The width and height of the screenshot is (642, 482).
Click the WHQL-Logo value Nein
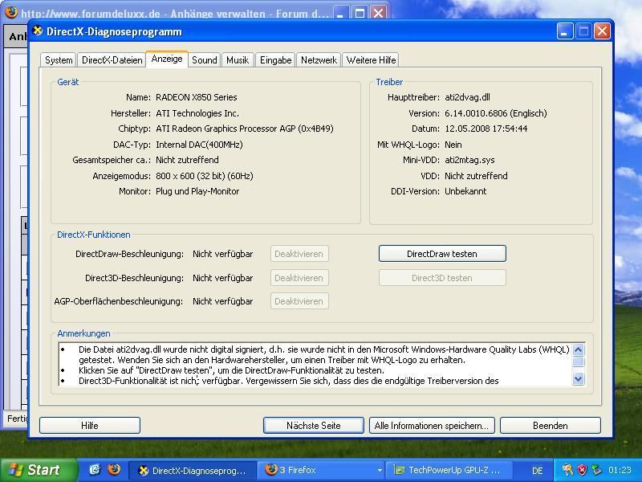tap(453, 145)
